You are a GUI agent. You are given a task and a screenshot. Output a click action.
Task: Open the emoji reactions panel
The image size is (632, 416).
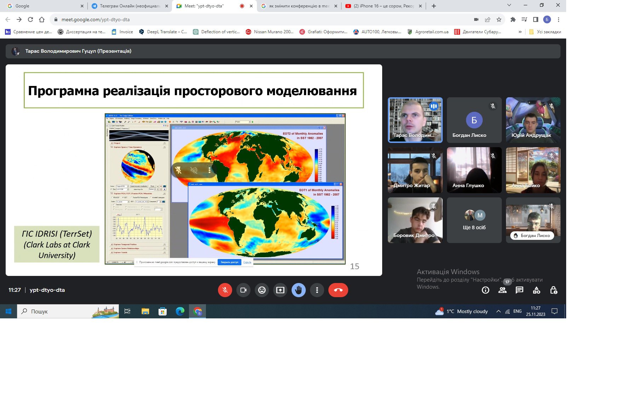pyautogui.click(x=262, y=290)
